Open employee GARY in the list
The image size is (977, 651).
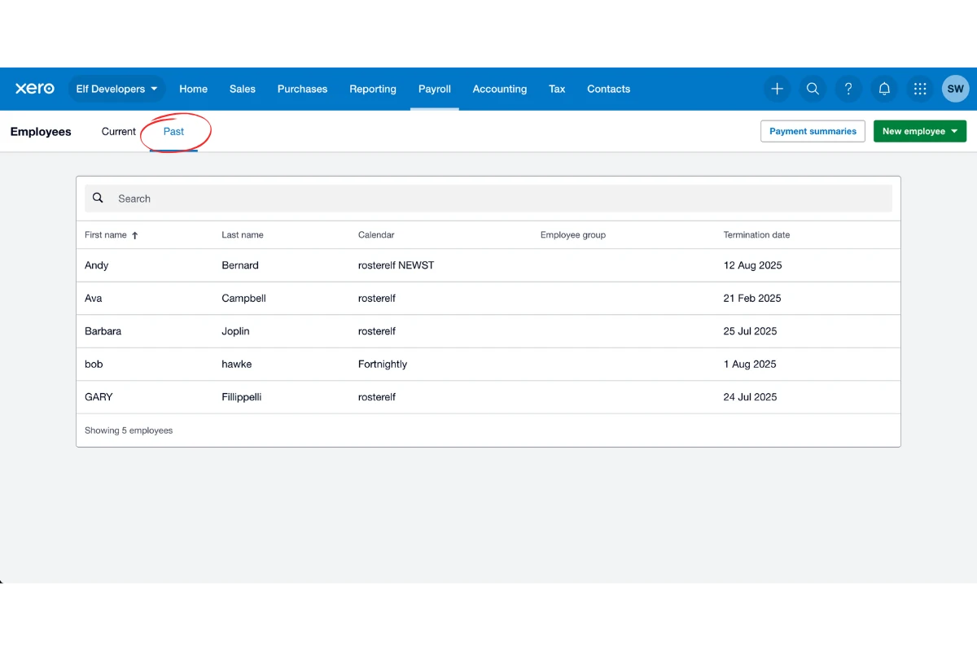[x=99, y=397]
